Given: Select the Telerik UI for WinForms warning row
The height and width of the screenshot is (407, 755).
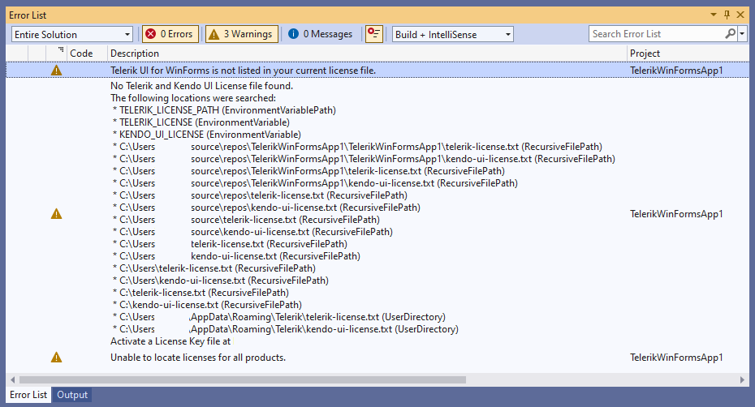Looking at the screenshot, I should pos(377,71).
